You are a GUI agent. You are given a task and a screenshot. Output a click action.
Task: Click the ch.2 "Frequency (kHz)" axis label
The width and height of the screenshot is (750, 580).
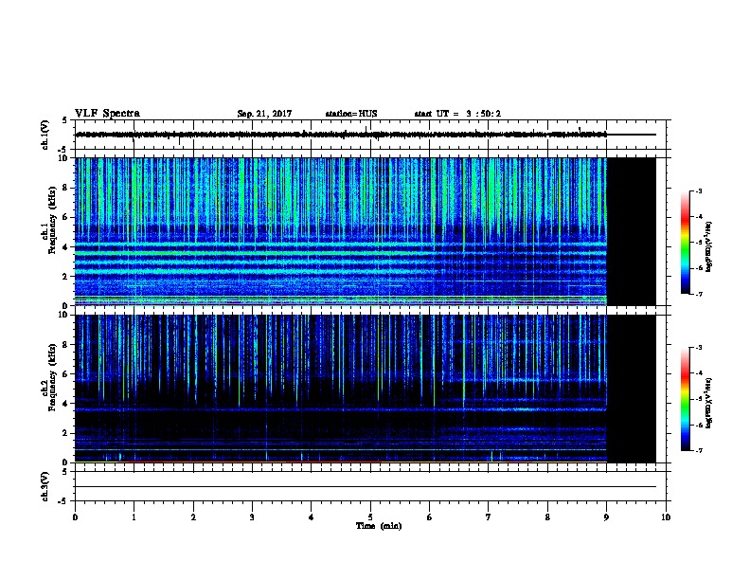(52, 377)
